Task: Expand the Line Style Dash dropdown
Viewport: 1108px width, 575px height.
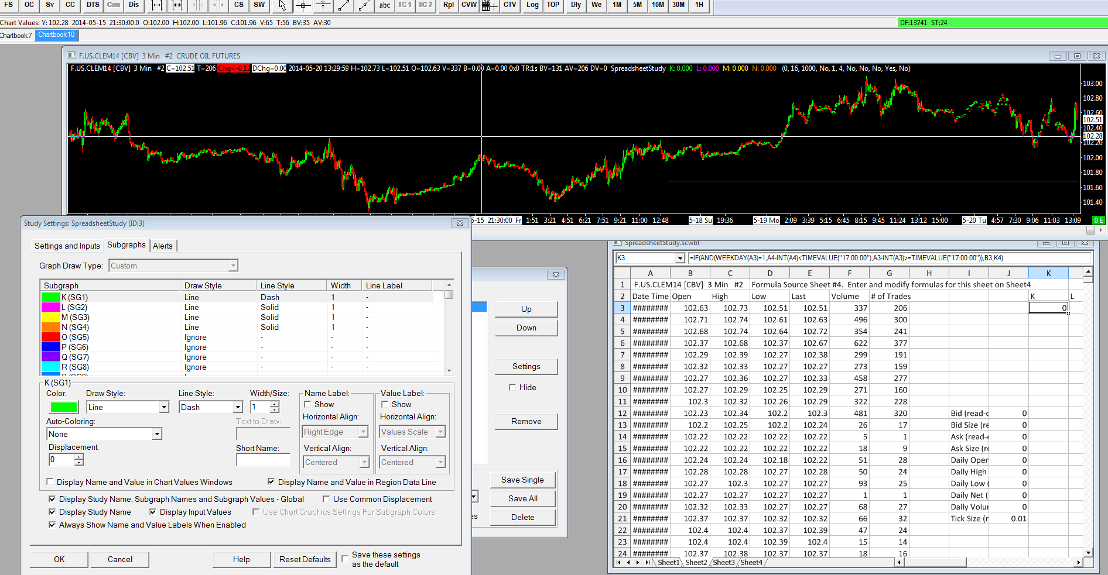Action: (x=238, y=407)
